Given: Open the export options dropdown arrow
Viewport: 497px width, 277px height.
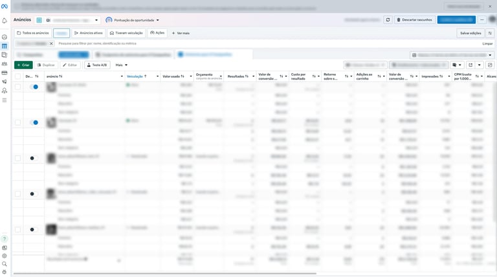Looking at the screenshot, I should click(480, 65).
